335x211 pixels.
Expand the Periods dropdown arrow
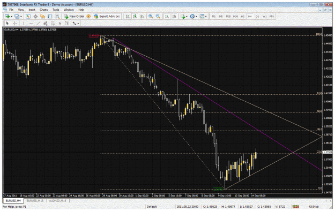[196, 17]
